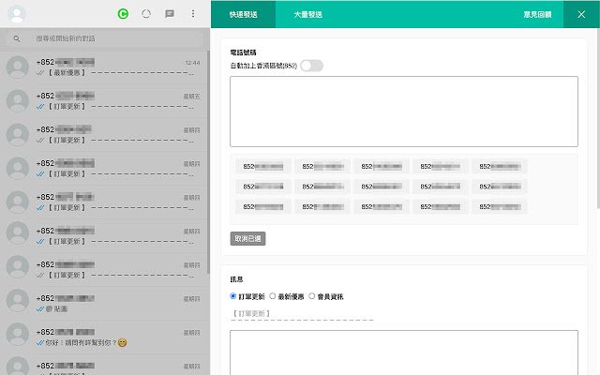The image size is (600, 375).
Task: Click the green extension logo icon
Action: [123, 14]
